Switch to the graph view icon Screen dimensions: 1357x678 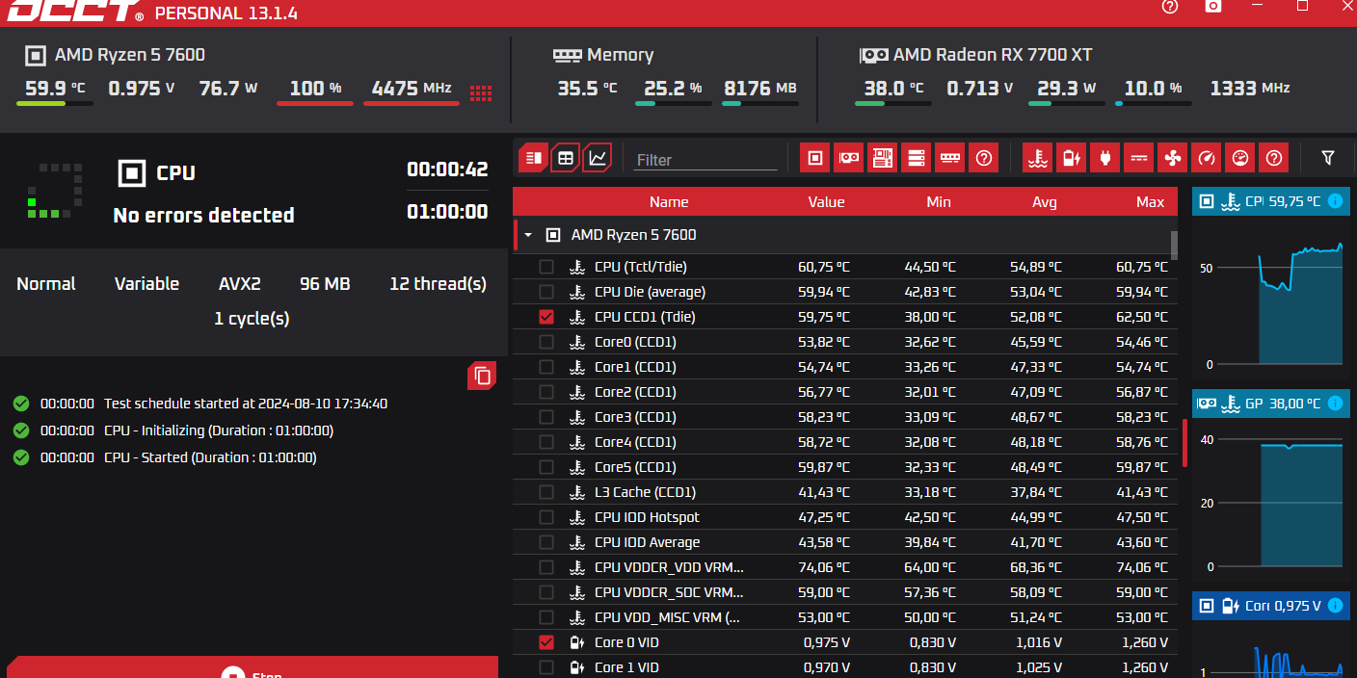[598, 158]
